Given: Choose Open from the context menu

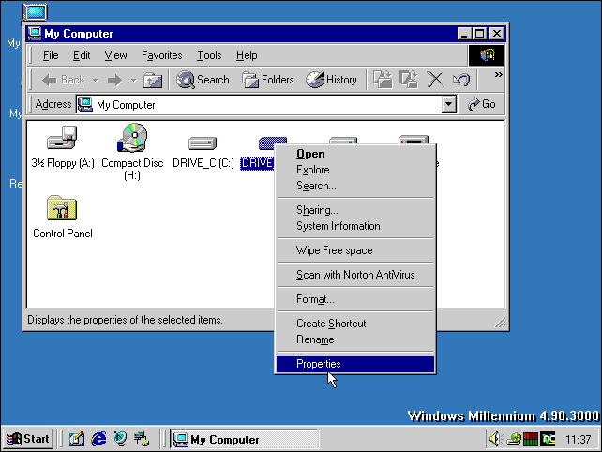Looking at the screenshot, I should coord(355,154).
